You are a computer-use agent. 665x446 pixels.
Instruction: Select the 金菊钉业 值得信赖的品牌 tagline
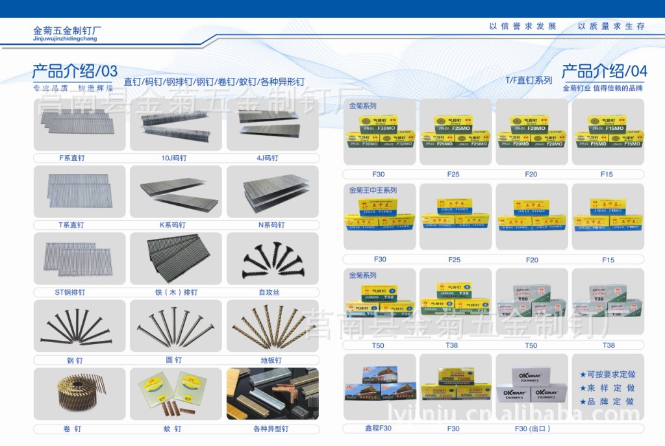click(603, 88)
